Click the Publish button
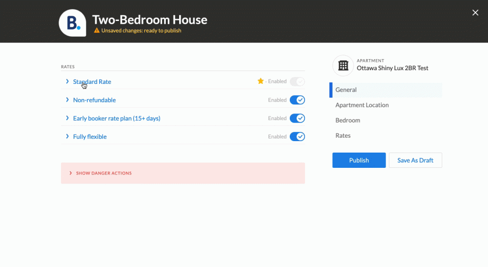488x267 pixels. 359,160
